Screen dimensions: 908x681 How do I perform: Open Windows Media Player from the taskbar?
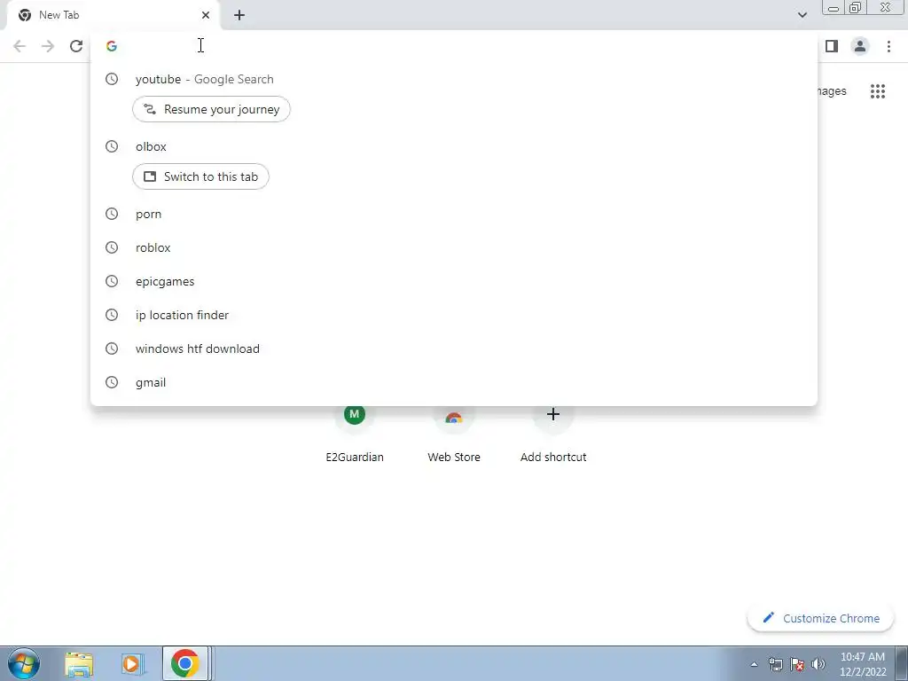click(x=133, y=663)
